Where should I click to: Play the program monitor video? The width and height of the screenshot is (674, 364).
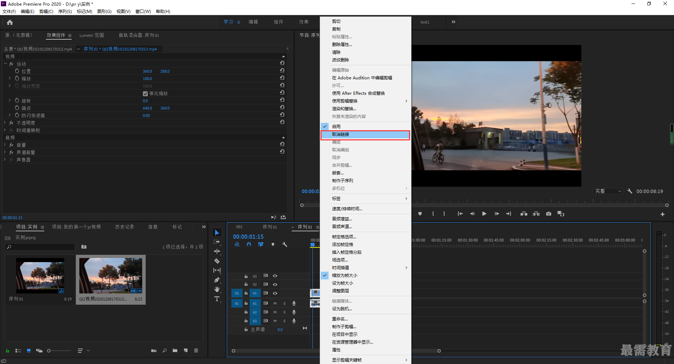(x=484, y=214)
